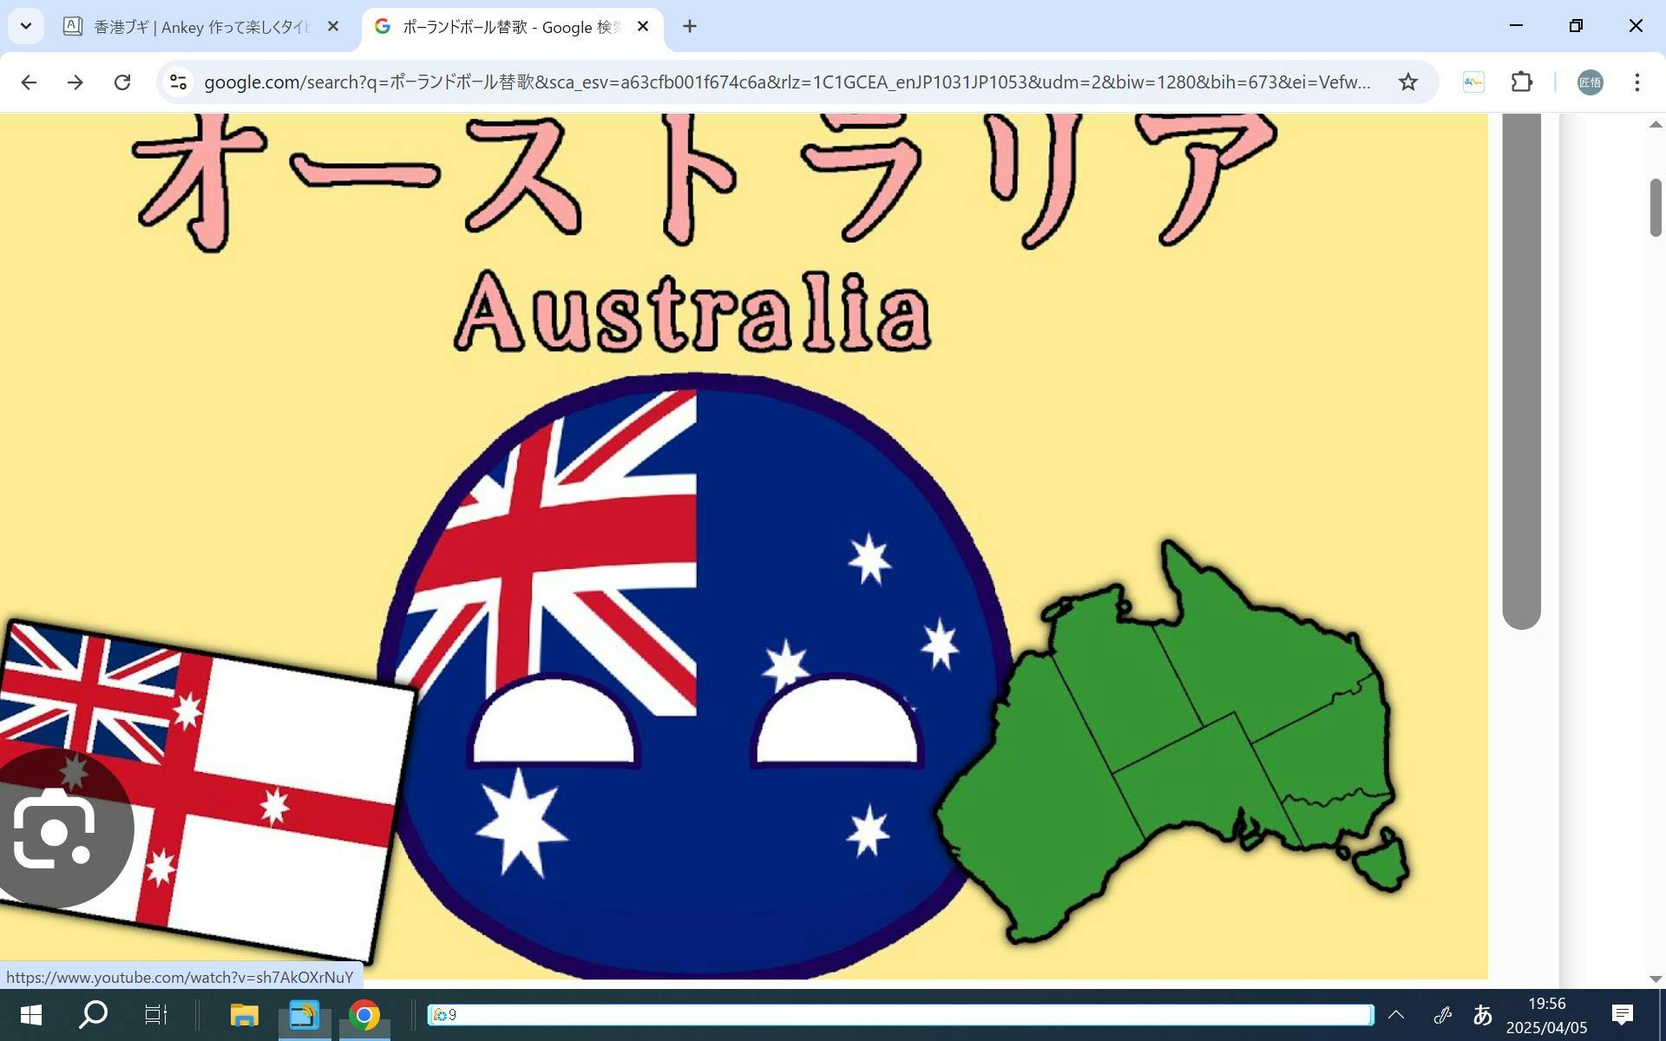Open the Extensions puzzle icon
Image resolution: width=1666 pixels, height=1041 pixels.
tap(1521, 82)
